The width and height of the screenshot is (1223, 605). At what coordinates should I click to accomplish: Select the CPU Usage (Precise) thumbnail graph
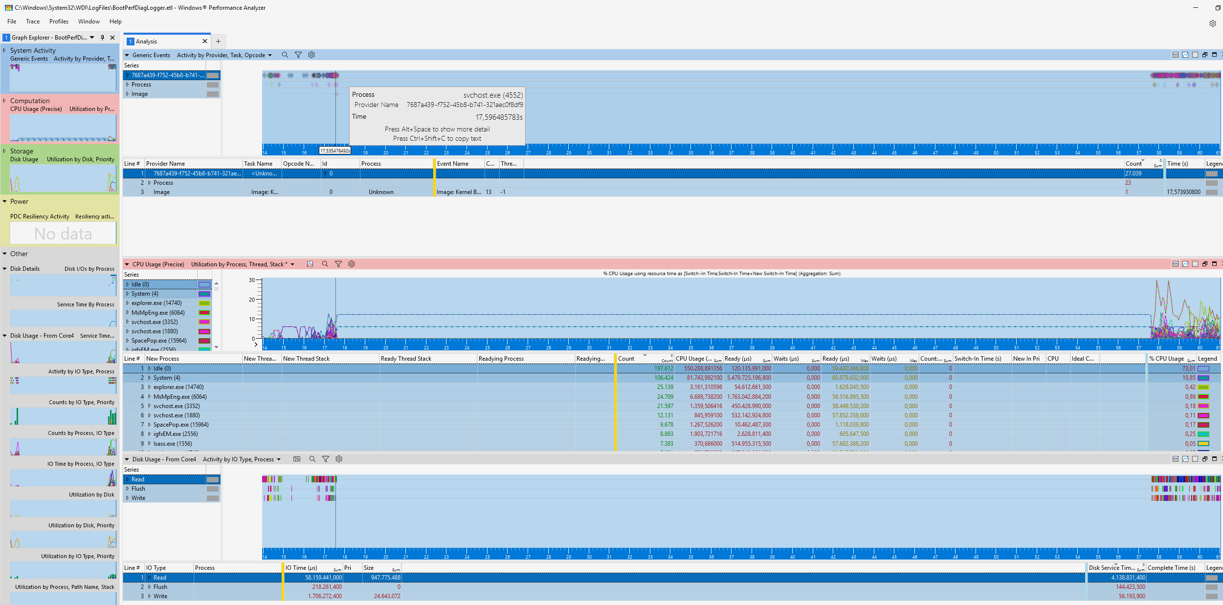pos(63,128)
